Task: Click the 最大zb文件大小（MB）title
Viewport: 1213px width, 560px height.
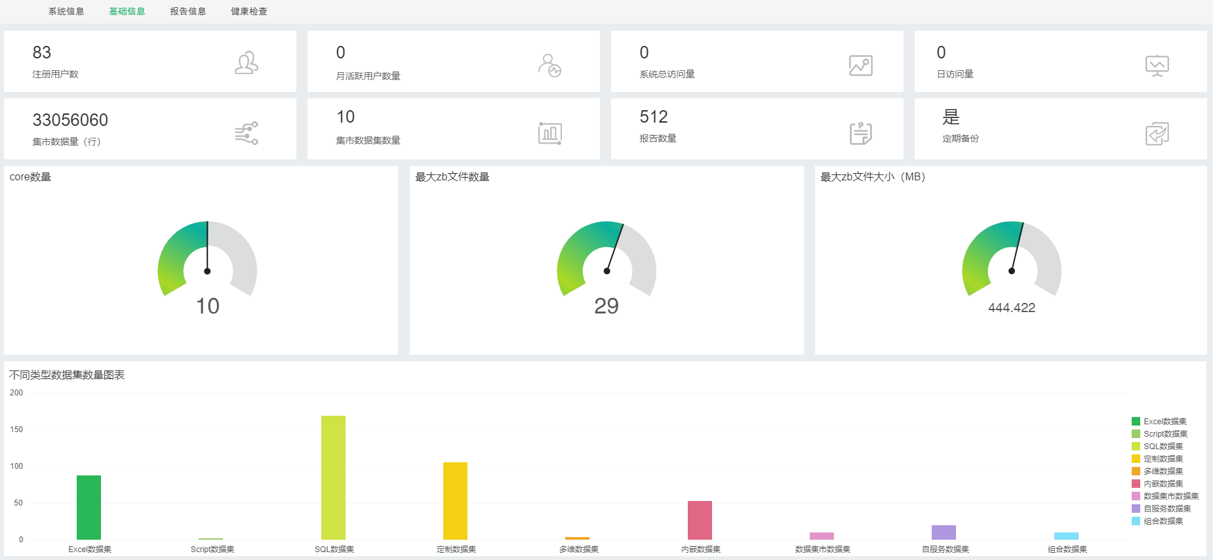Action: [873, 177]
